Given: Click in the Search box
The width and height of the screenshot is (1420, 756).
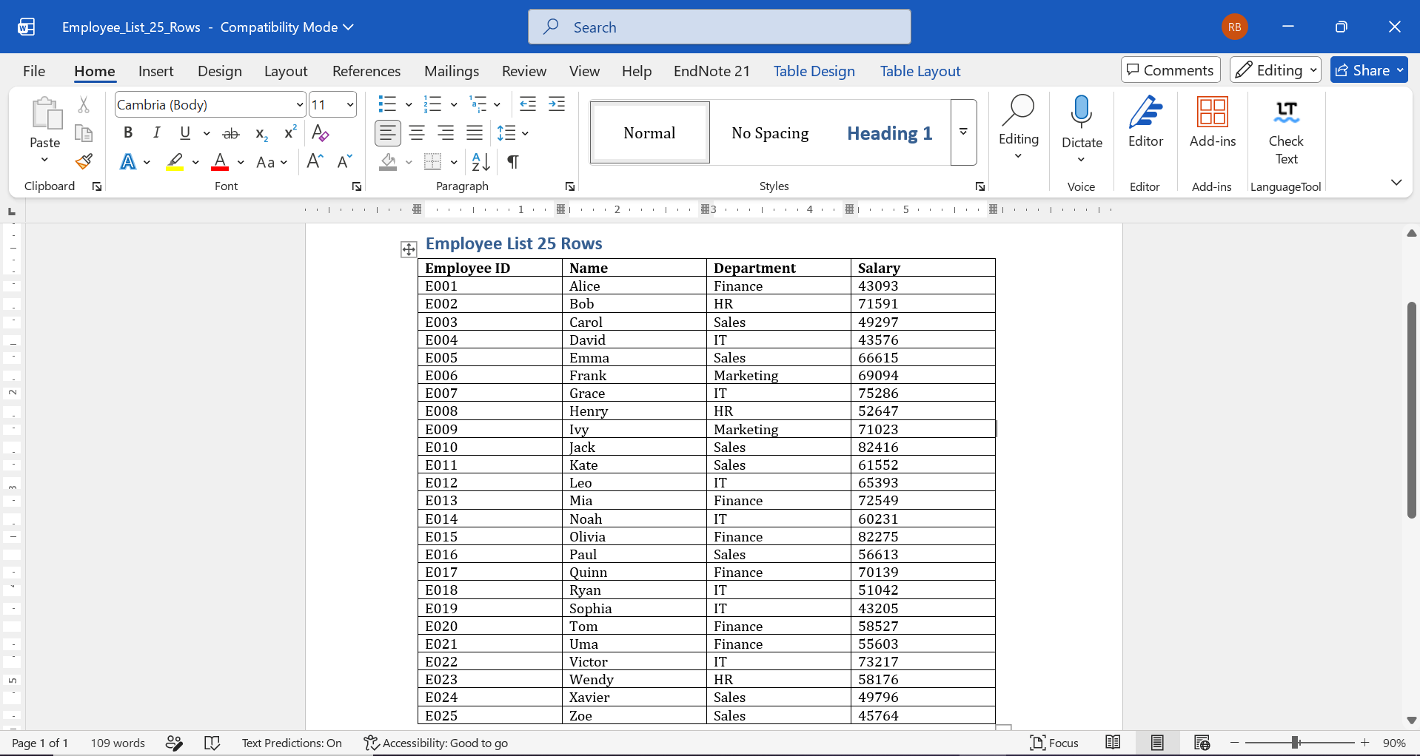Looking at the screenshot, I should 719,27.
